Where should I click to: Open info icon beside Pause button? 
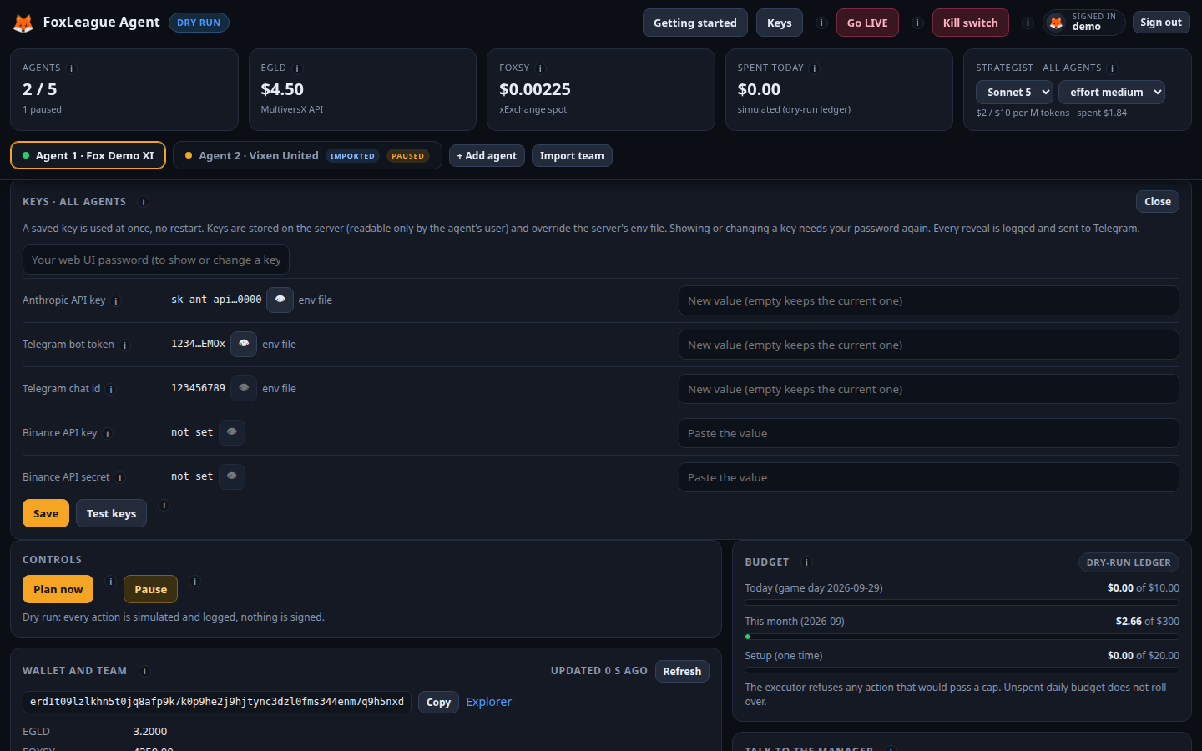click(x=194, y=582)
